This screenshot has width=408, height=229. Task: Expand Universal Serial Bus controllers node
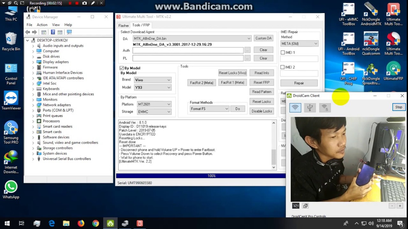coord(33,159)
